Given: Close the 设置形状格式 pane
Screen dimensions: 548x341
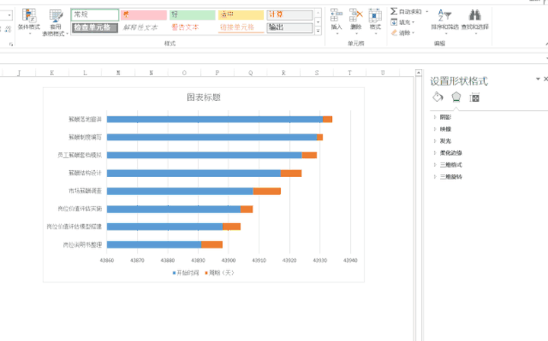Looking at the screenshot, I should 546,79.
